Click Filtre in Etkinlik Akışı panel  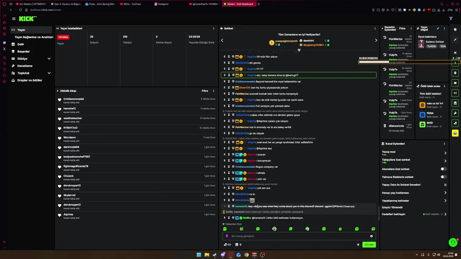click(x=205, y=91)
